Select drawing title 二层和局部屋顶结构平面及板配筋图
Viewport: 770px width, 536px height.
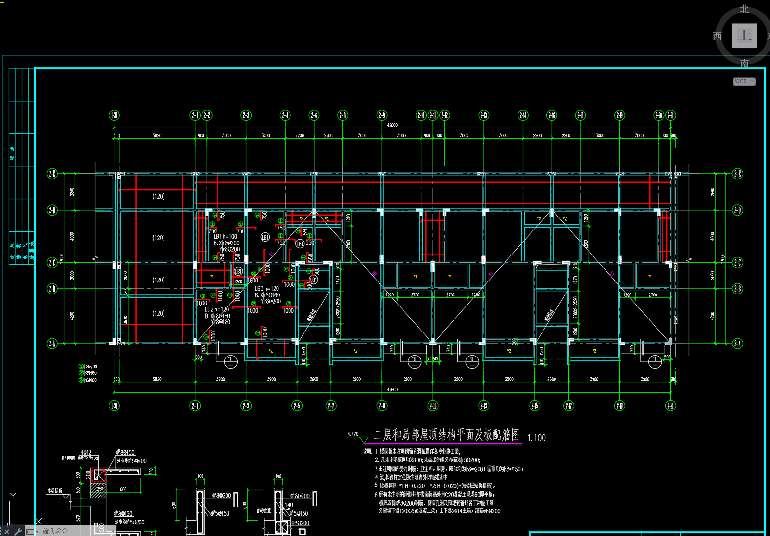point(447,435)
